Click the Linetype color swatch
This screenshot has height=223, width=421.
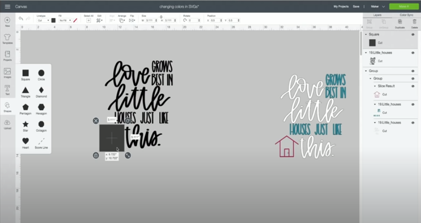click(x=53, y=20)
